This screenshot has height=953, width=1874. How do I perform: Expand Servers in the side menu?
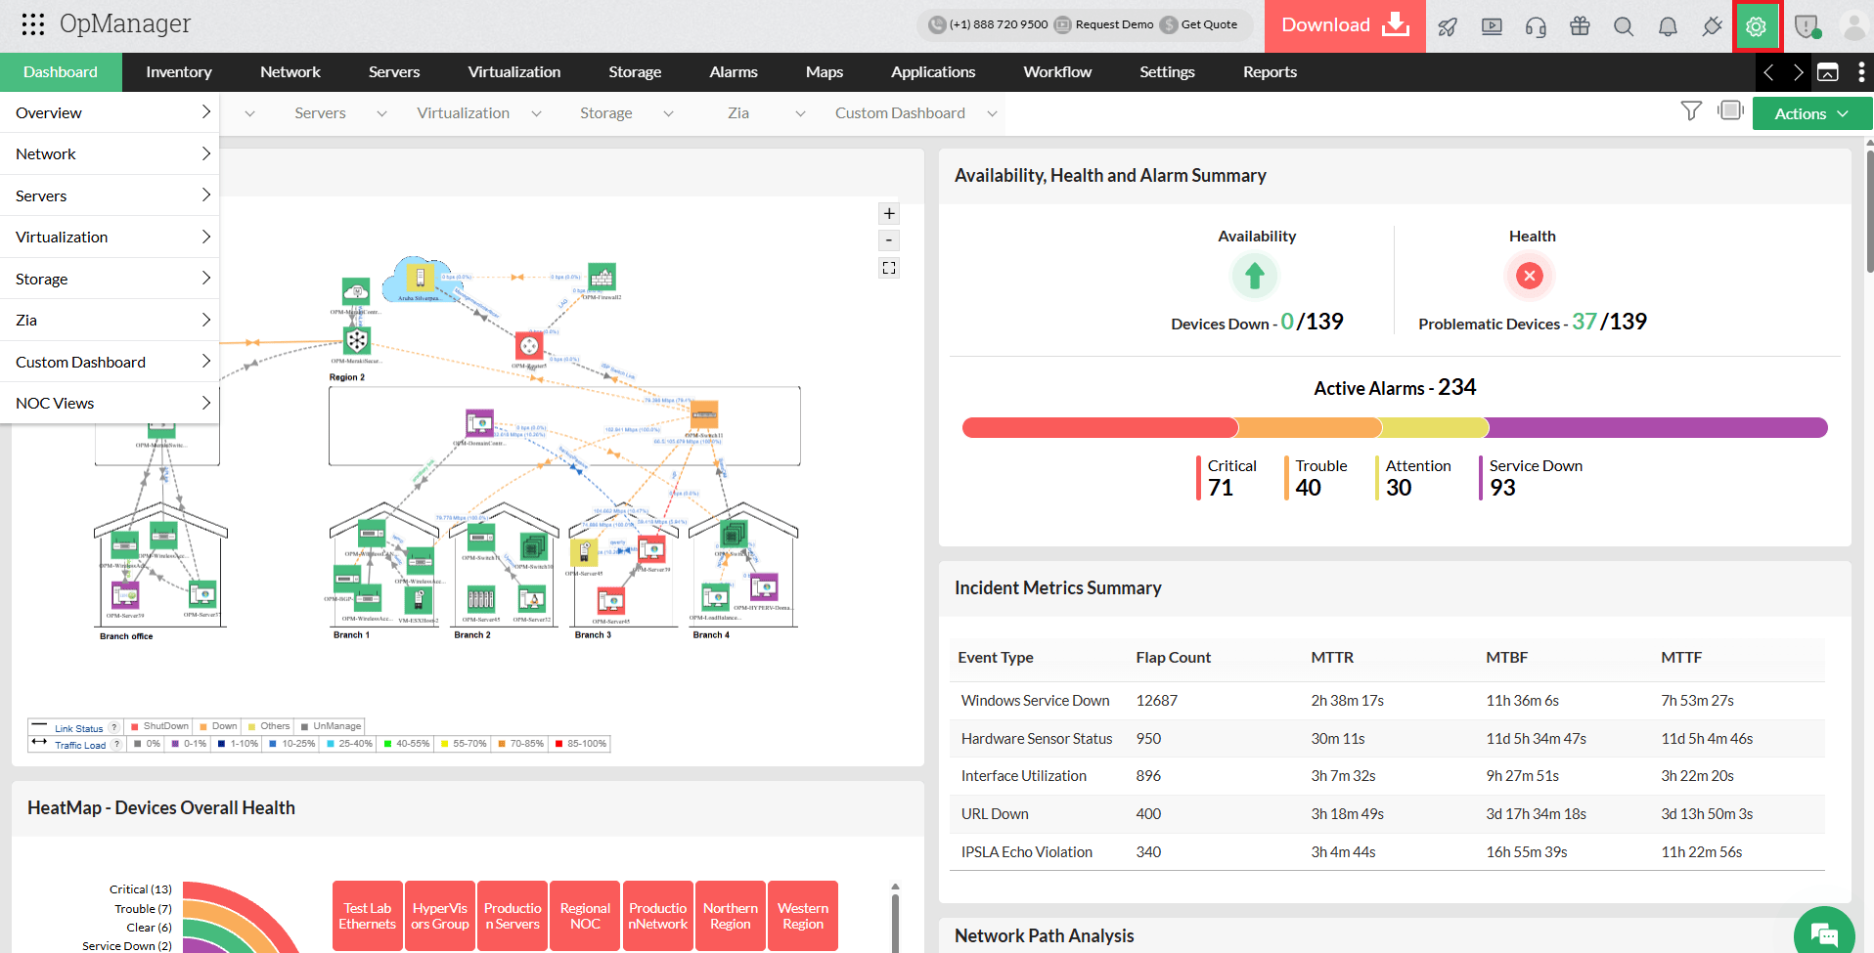point(110,195)
